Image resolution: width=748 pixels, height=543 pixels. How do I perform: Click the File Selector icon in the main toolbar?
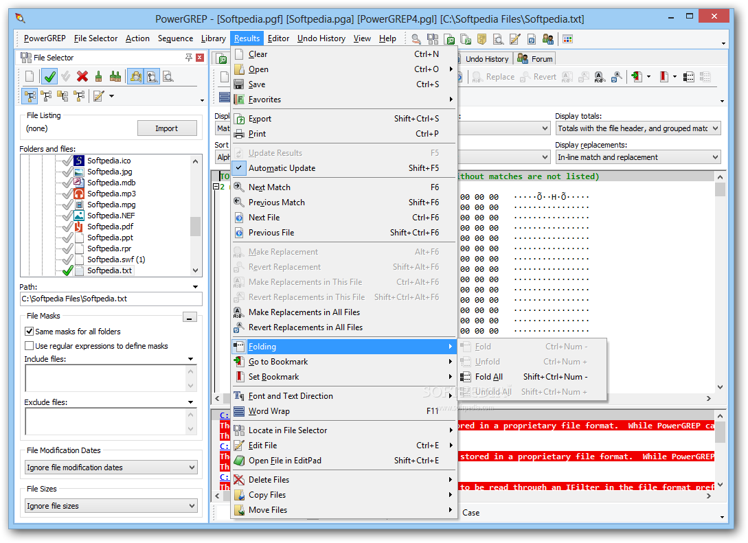click(x=433, y=39)
